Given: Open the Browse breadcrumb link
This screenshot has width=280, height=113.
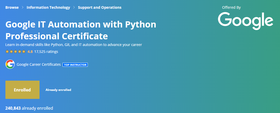Looking at the screenshot, I should click(12, 7).
